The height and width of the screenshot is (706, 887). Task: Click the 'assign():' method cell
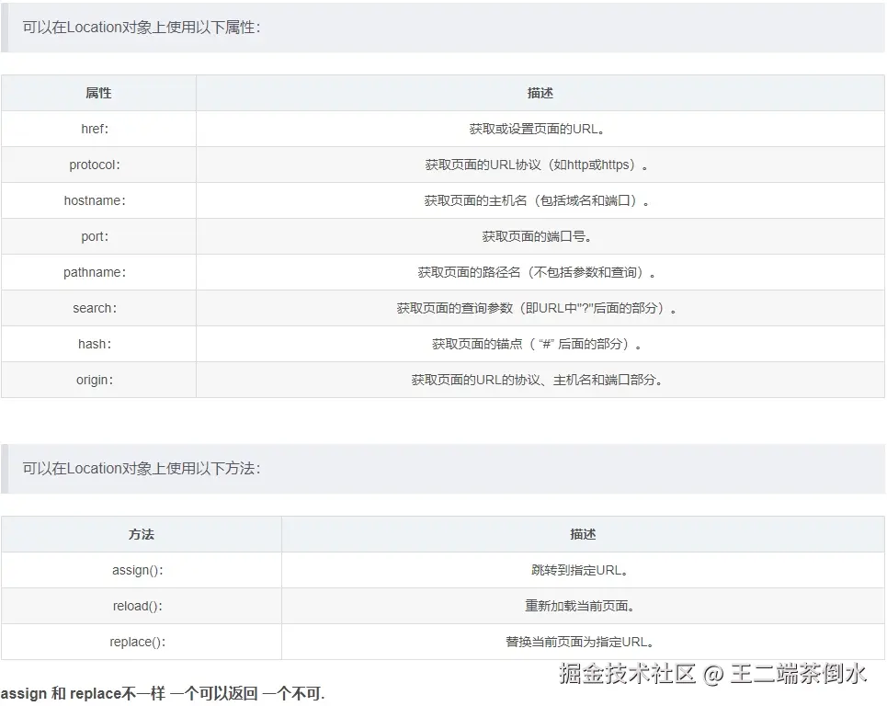point(142,570)
